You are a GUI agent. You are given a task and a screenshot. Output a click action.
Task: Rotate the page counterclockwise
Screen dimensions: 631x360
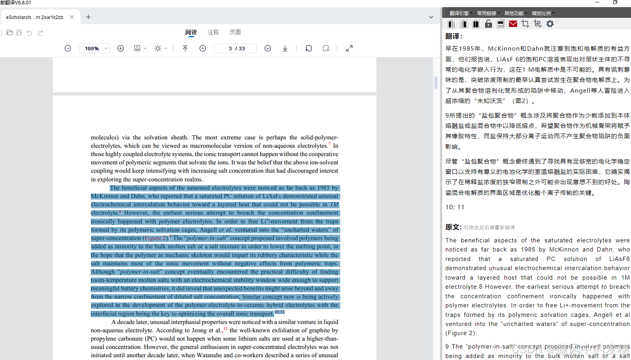(309, 48)
